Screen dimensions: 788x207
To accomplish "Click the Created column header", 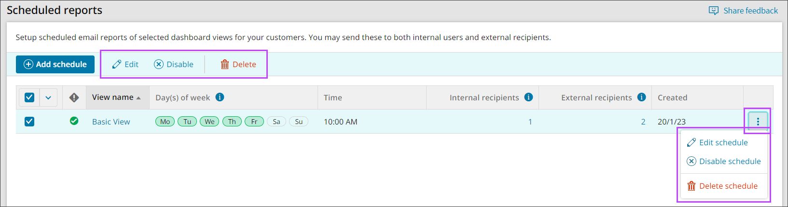I will 672,97.
